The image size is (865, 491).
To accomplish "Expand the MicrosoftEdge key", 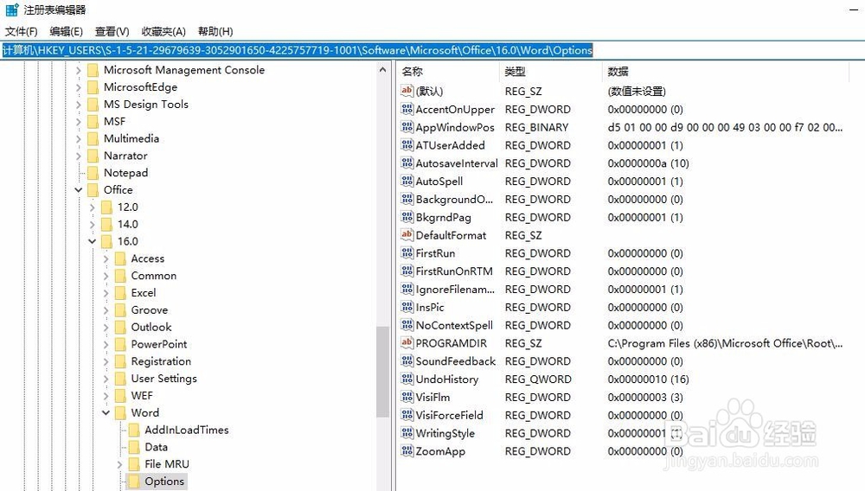I will (79, 87).
